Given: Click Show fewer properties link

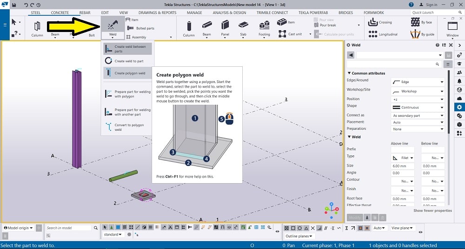Looking at the screenshot, I should 432,211.
